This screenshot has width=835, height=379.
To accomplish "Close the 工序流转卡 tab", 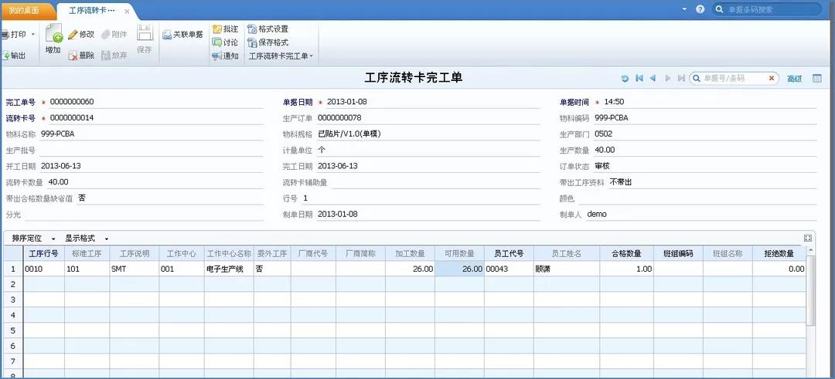I will (x=127, y=11).
